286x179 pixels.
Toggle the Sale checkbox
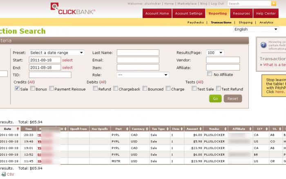(17, 88)
